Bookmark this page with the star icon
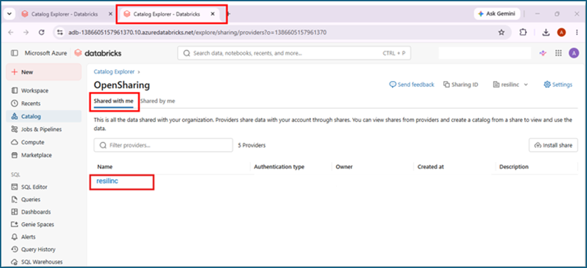Viewport: 587px width, 268px height. 502,32
